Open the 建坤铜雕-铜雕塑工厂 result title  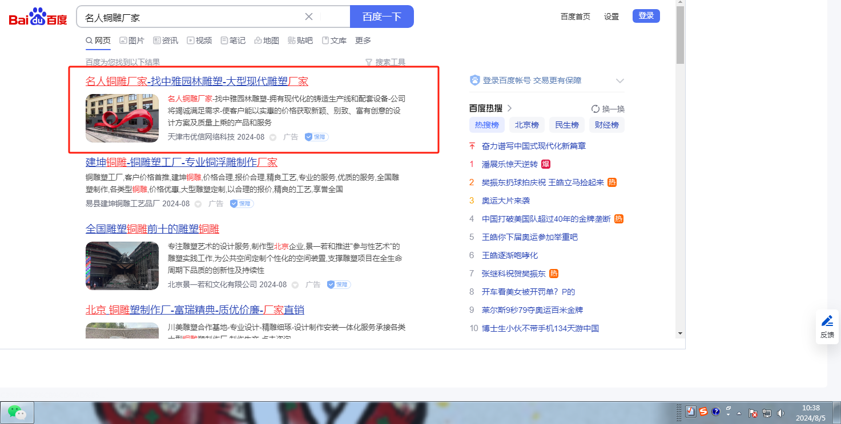point(182,162)
